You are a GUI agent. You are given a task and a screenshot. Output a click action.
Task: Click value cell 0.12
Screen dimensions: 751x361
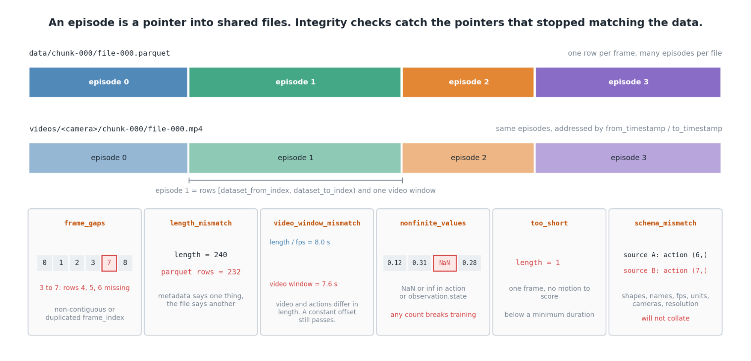(x=394, y=263)
